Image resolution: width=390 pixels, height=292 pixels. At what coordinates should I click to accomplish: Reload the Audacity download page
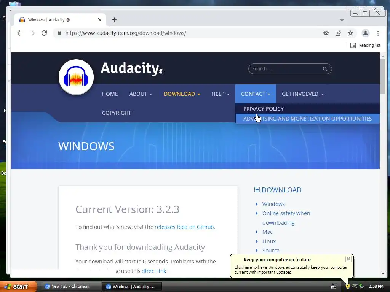(x=44, y=33)
